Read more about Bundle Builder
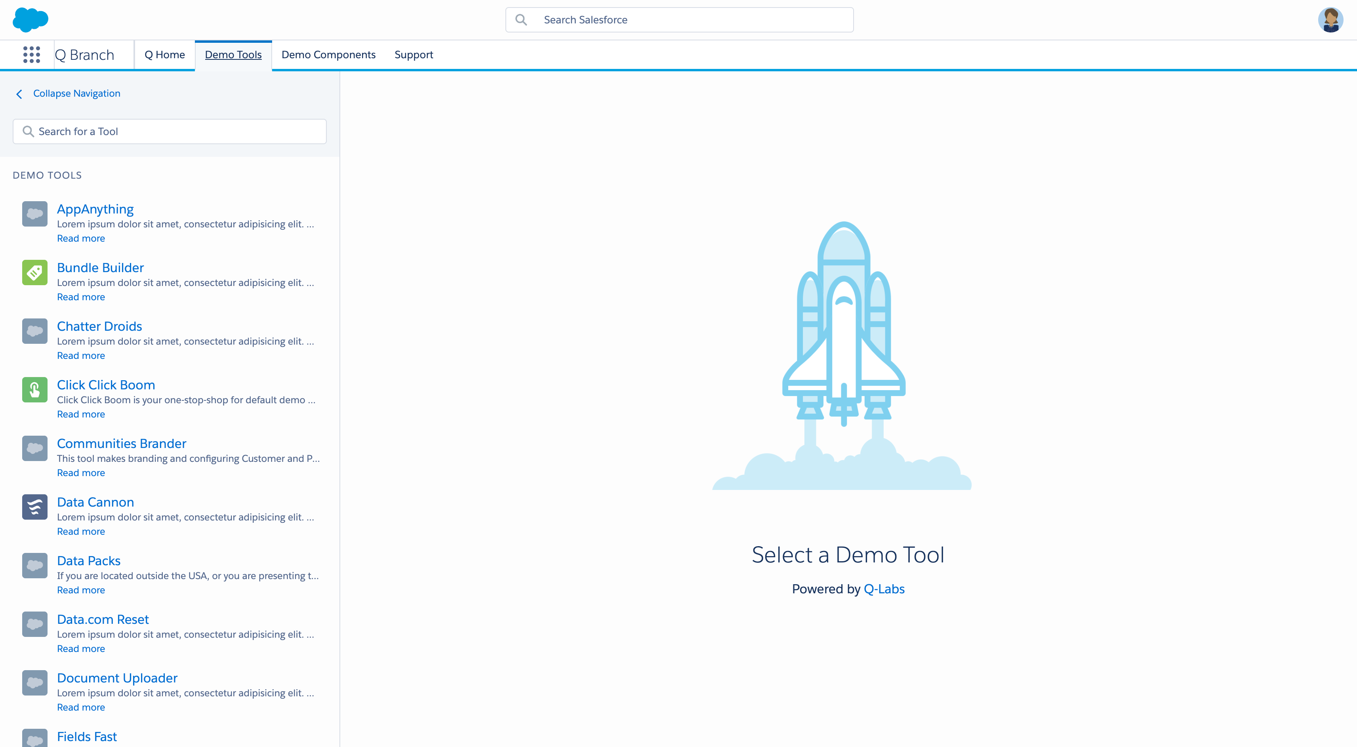The image size is (1357, 747). pyautogui.click(x=81, y=297)
